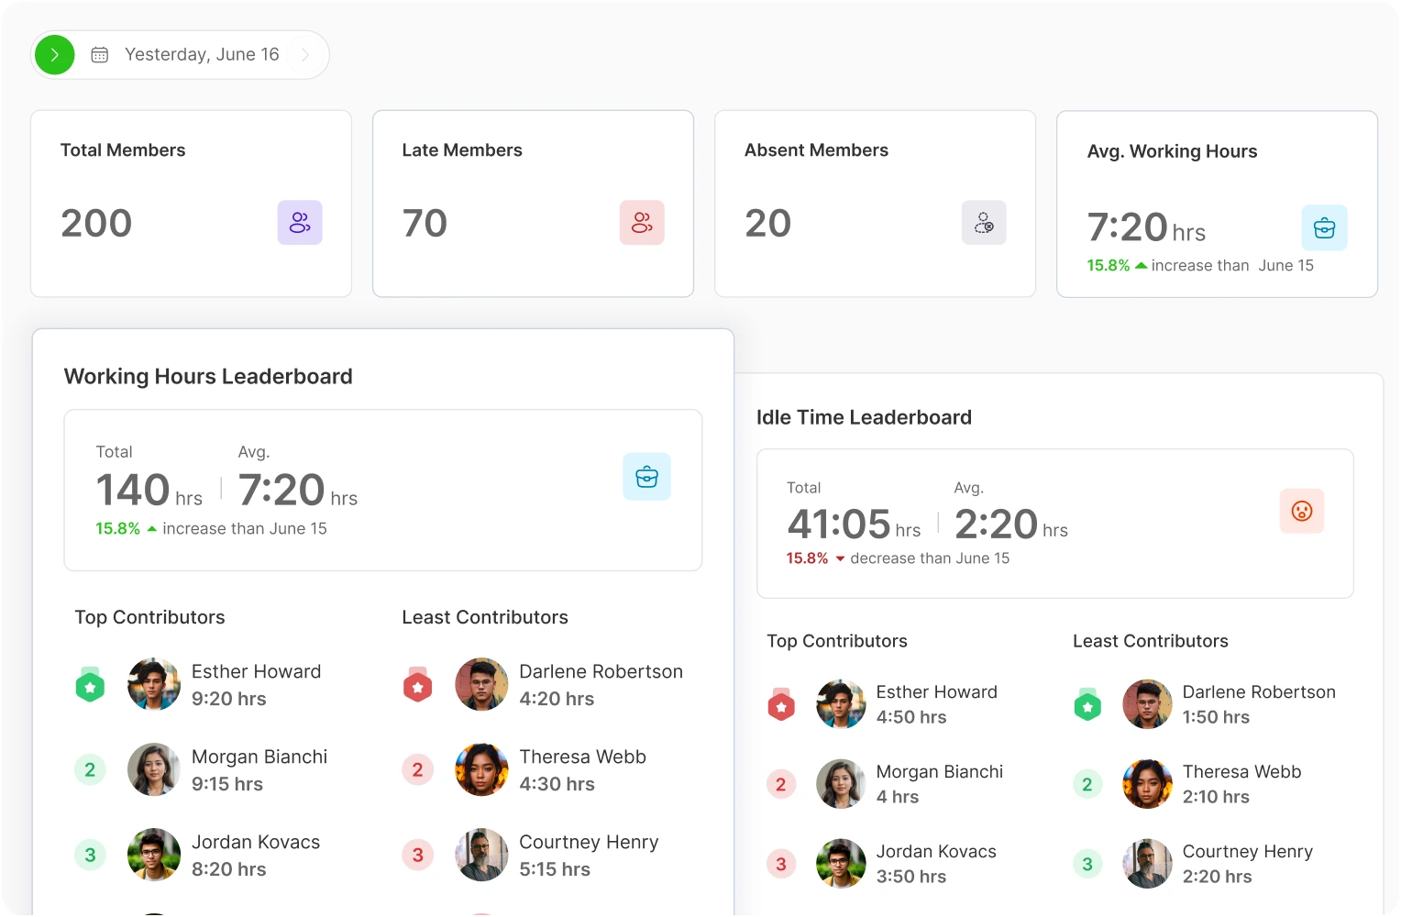
Task: Select 'Morgan Bianchi' with 9:15 hrs
Action: (259, 757)
